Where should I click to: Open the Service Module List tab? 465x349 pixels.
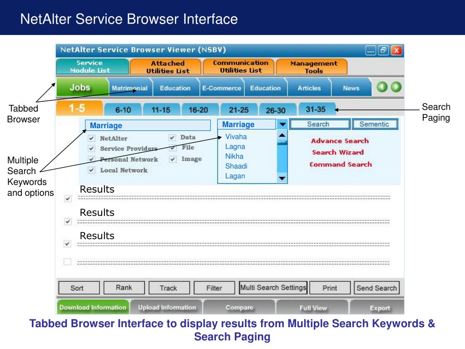93,66
